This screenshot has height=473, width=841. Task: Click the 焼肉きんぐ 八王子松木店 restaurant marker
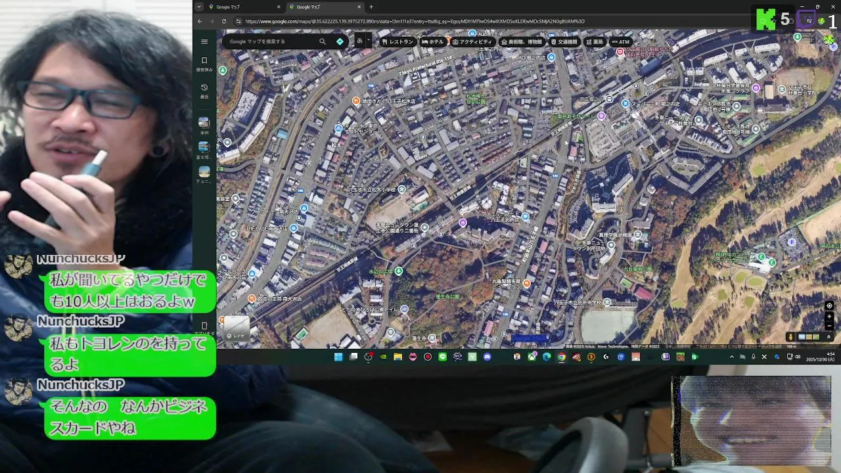pos(356,101)
